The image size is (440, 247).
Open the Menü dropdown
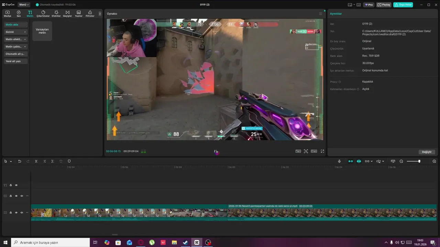tap(24, 5)
